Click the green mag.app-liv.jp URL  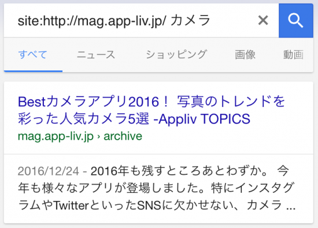(56, 136)
